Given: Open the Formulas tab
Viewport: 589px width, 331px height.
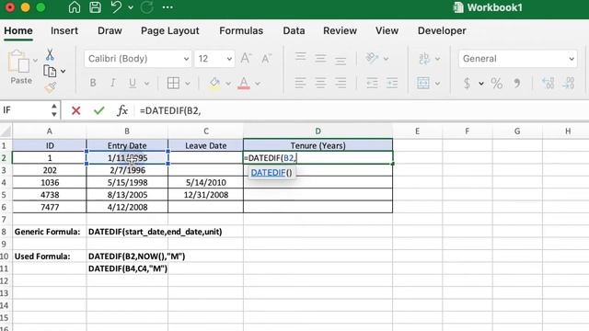Looking at the screenshot, I should [241, 30].
